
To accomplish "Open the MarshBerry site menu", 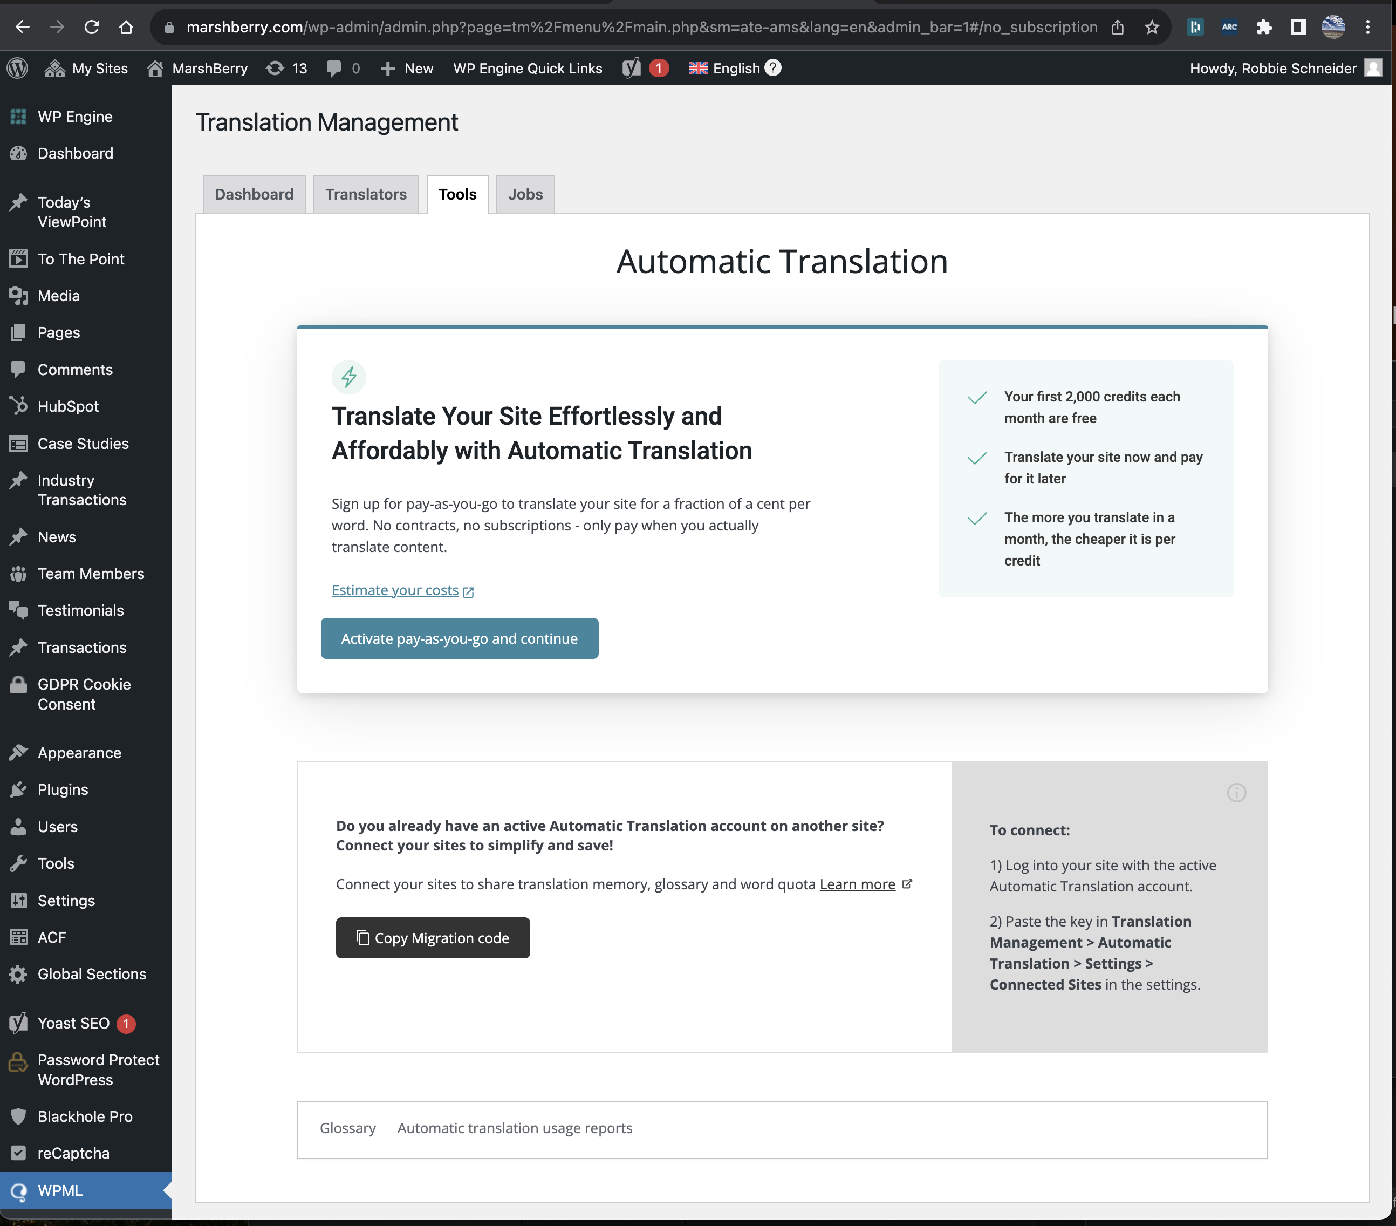I will (x=197, y=69).
